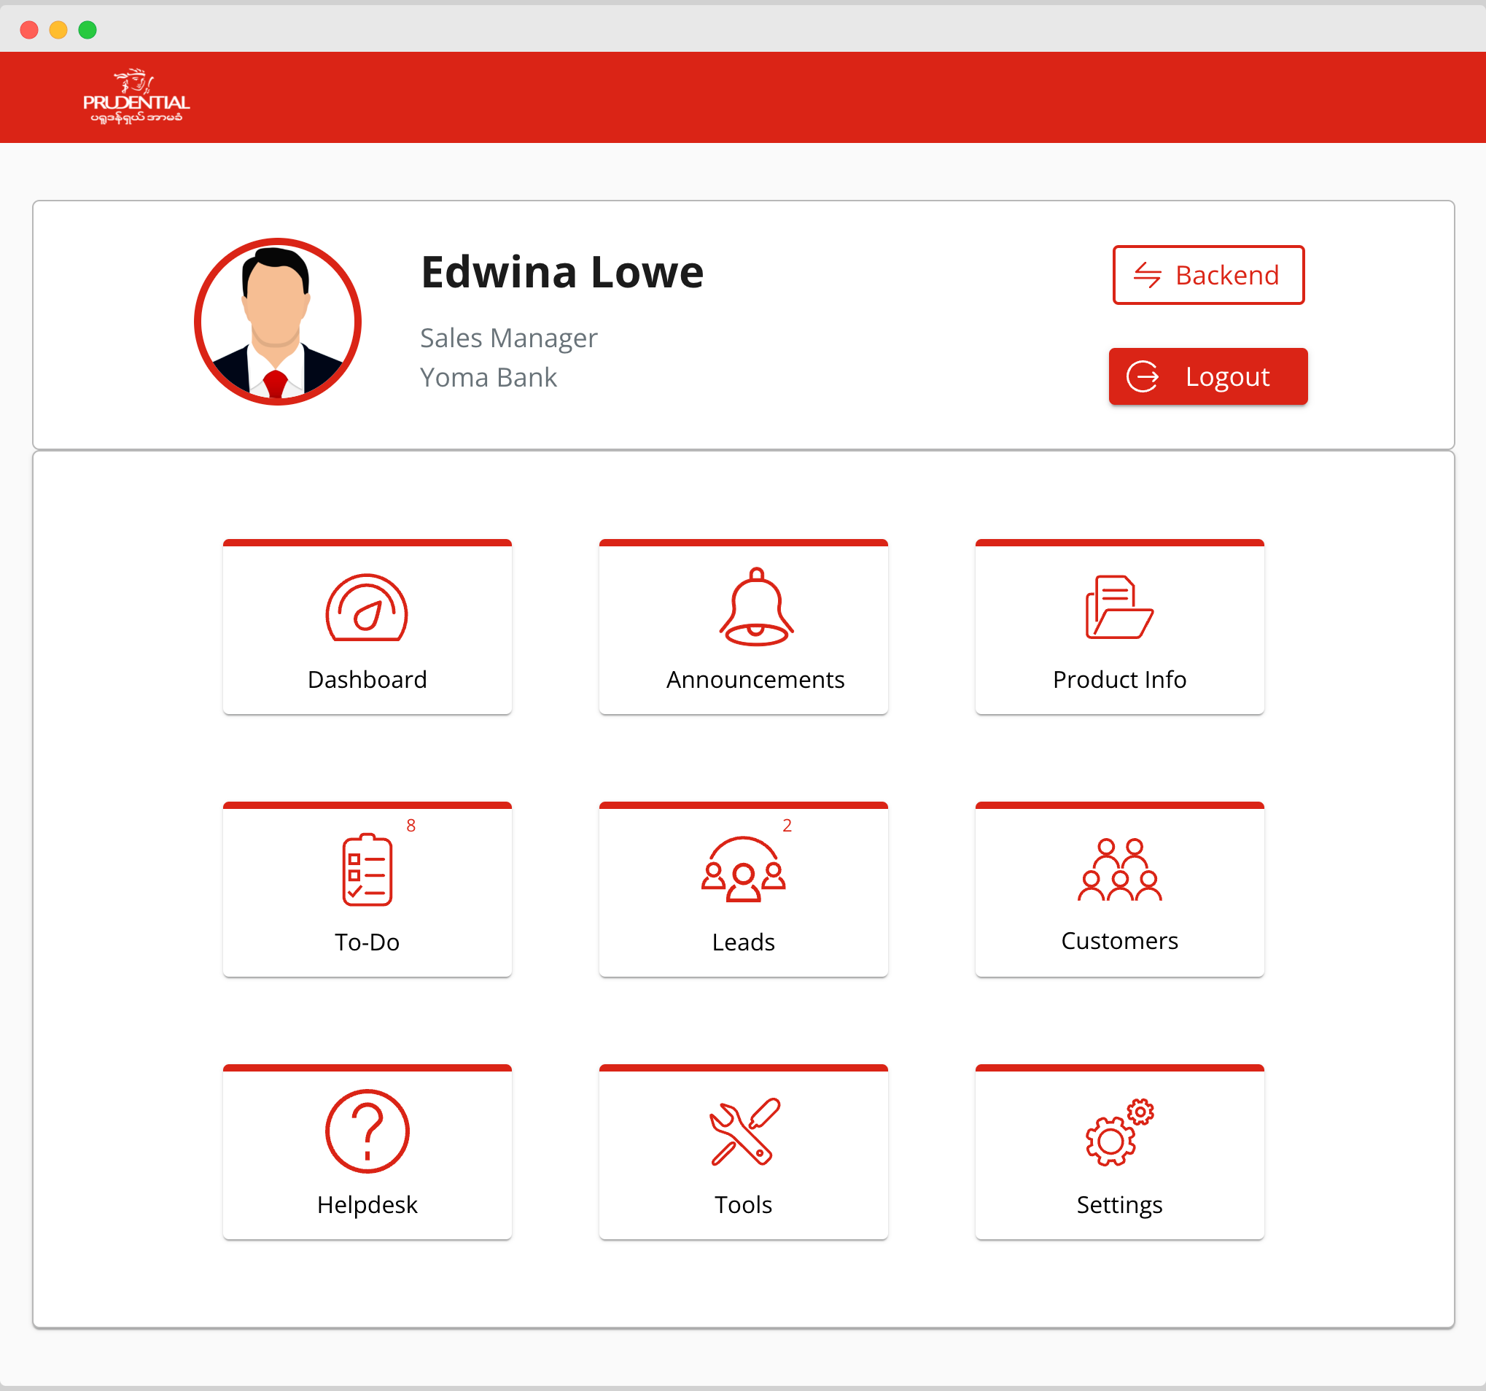
Task: Click the Announcements tile label
Action: click(755, 680)
